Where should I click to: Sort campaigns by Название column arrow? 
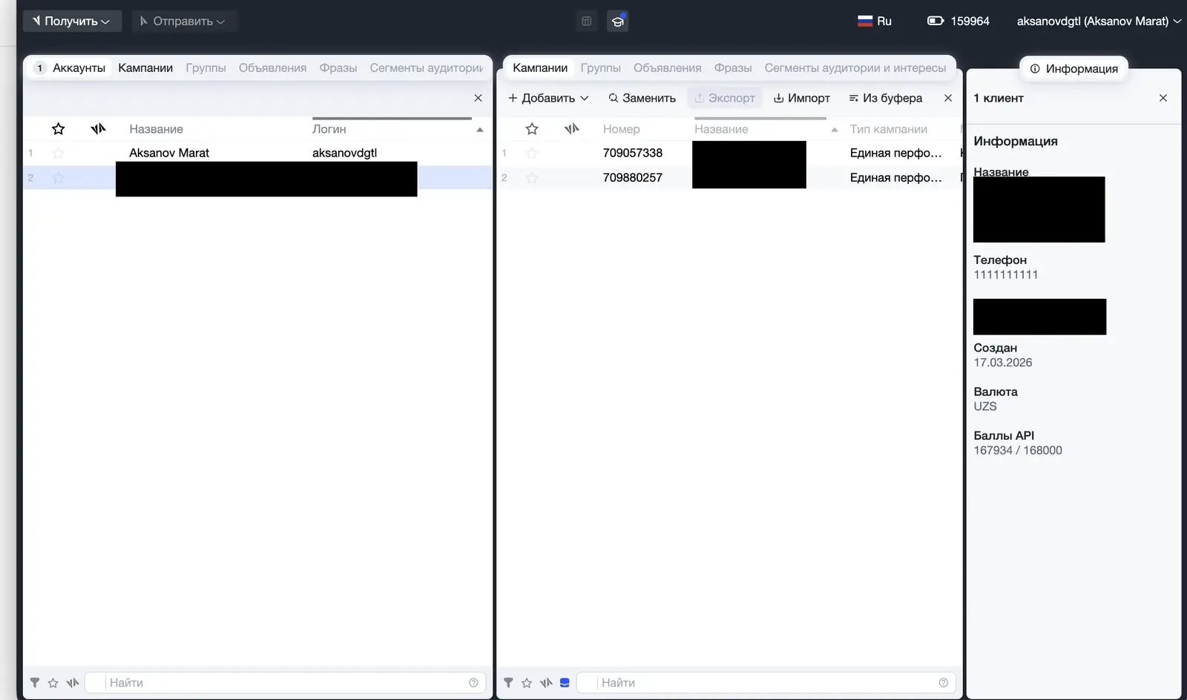[x=835, y=130]
